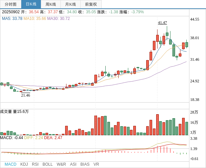Click the date 20250902 in the header
206x168 pixels.
[x=11, y=12]
